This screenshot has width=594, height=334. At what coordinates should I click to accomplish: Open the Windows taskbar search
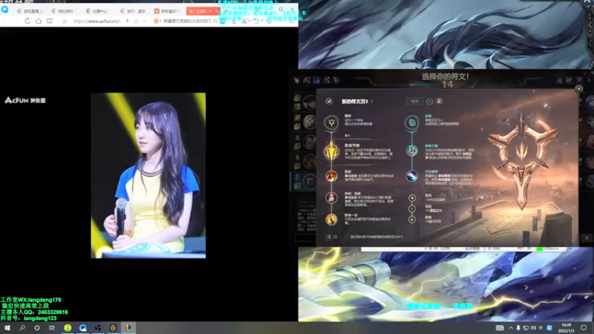tap(22, 328)
